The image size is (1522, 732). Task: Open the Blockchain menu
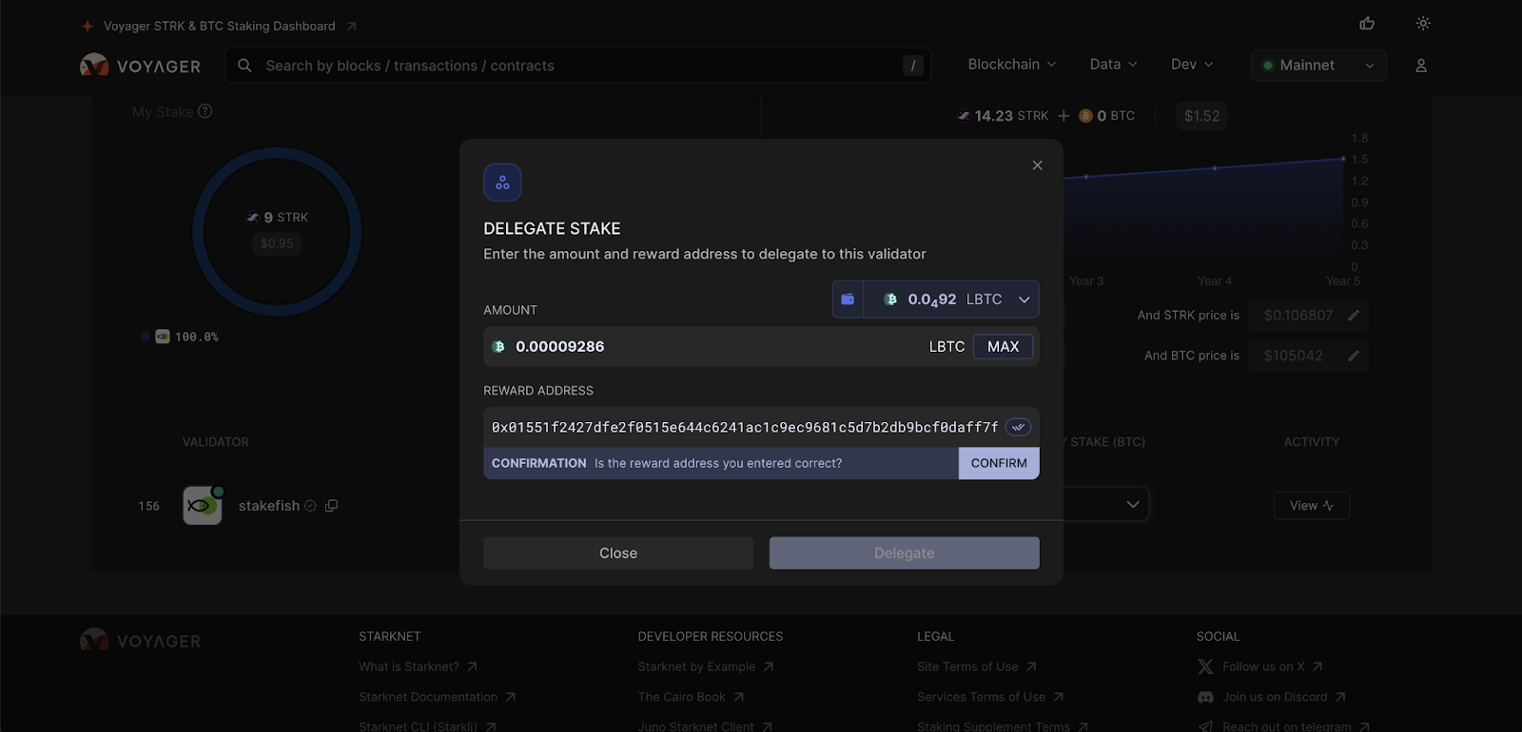[1011, 65]
